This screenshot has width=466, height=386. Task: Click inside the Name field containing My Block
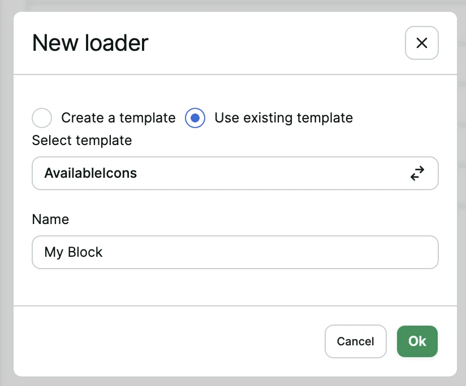pyautogui.click(x=235, y=252)
